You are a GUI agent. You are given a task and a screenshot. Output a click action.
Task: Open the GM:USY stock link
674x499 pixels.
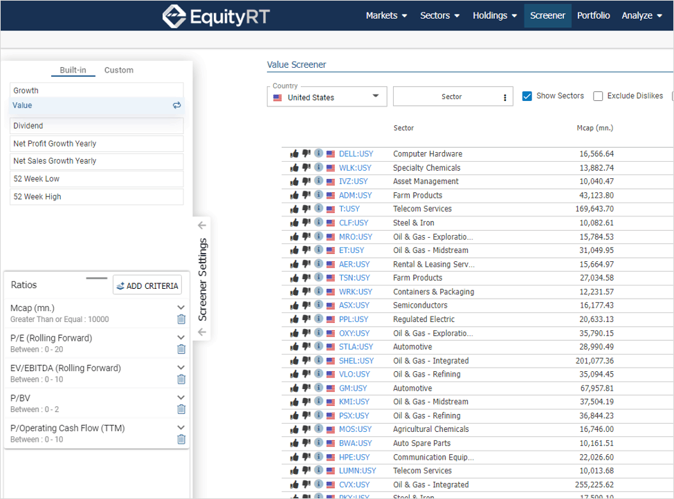[x=353, y=388]
